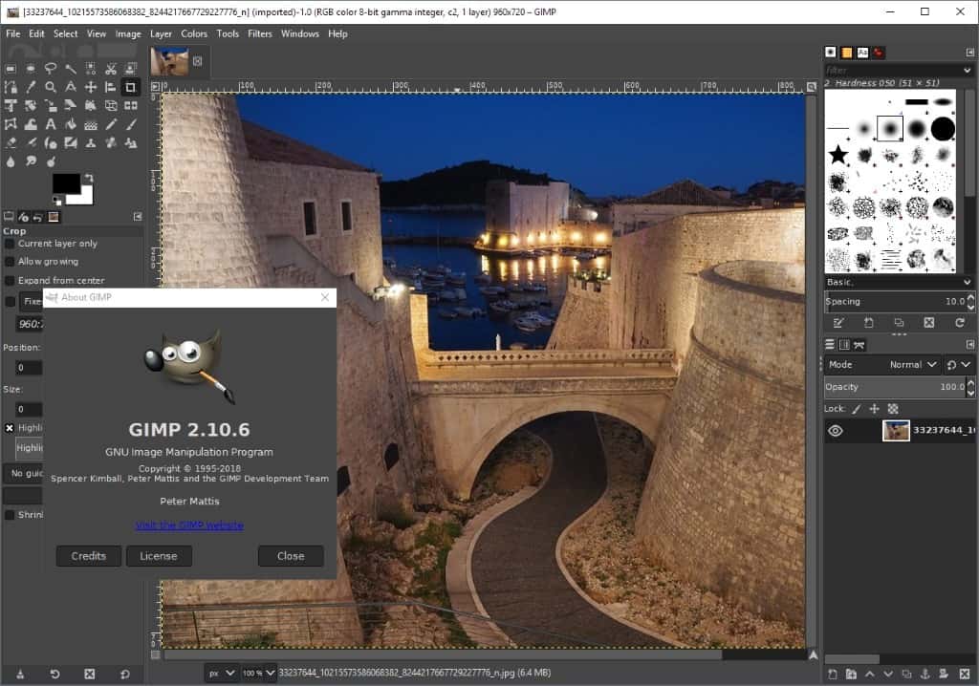This screenshot has height=686, width=979.
Task: Click the Credits button
Action: click(88, 556)
